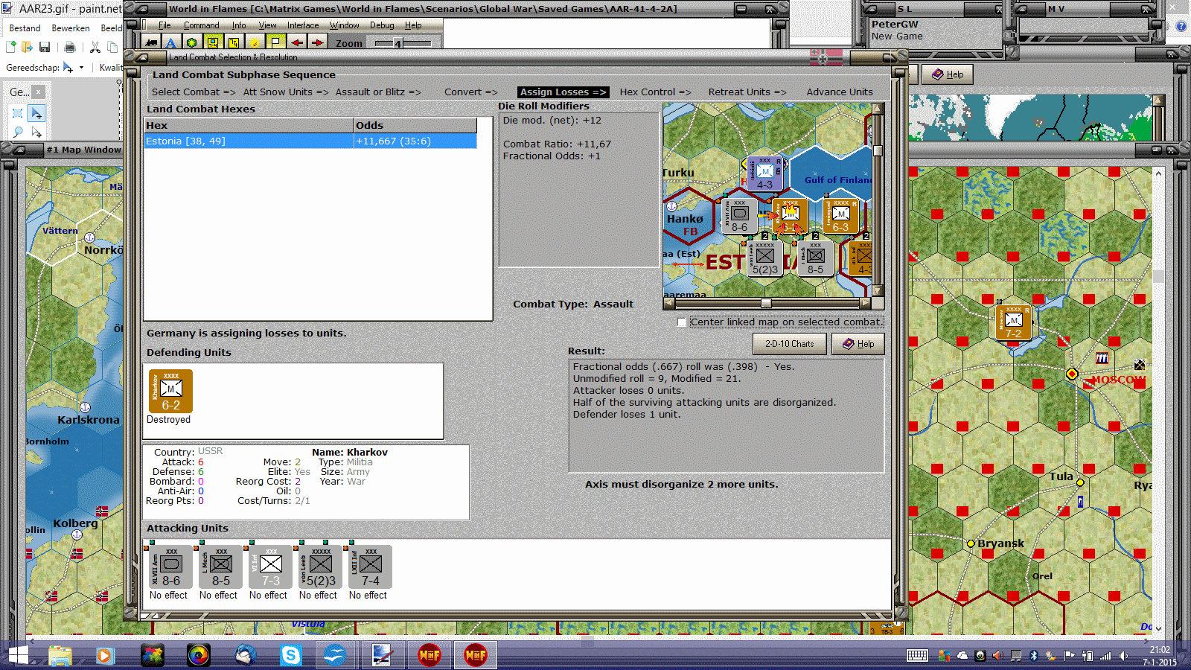1191x670 pixels.
Task: Click the Leningrad 6-3 unit on minimap
Action: [841, 216]
